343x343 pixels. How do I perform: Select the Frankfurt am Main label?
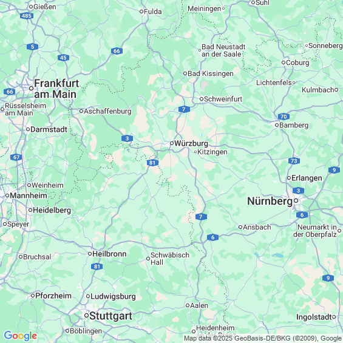coord(56,89)
